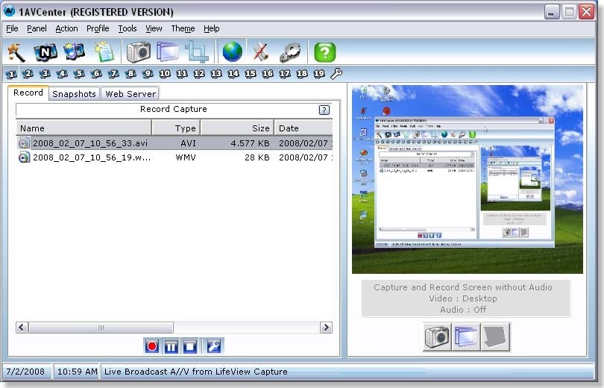Click the globe web toolbar icon
604x388 pixels.
232,52
